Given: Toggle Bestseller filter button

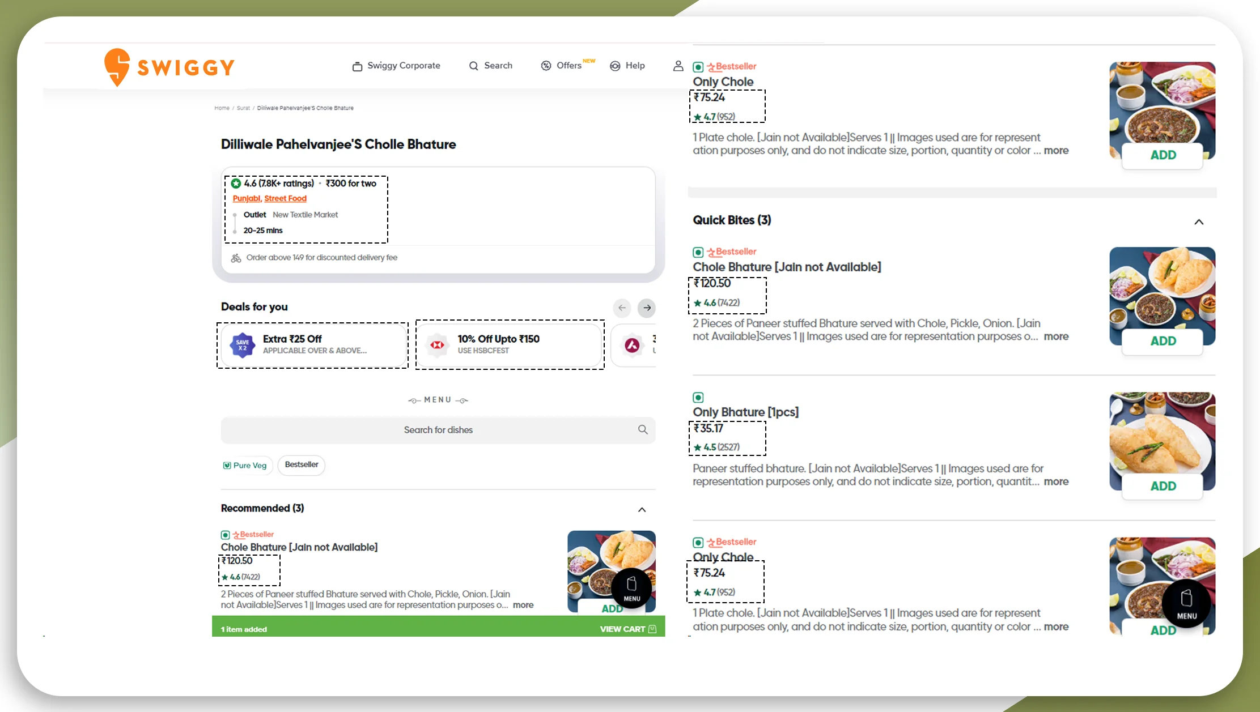Looking at the screenshot, I should coord(302,464).
